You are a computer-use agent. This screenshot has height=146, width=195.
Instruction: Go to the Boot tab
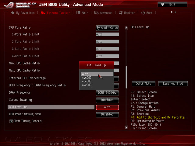point(147,13)
